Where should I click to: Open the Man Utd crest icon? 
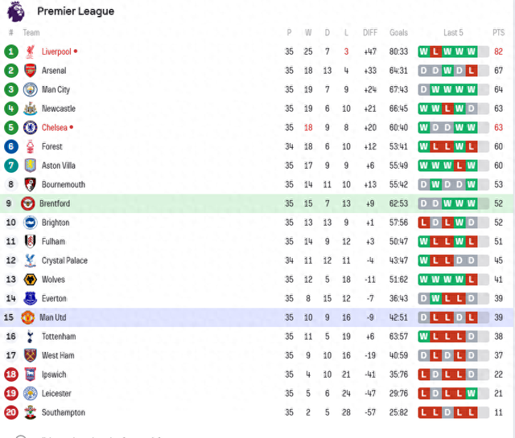[x=28, y=317]
